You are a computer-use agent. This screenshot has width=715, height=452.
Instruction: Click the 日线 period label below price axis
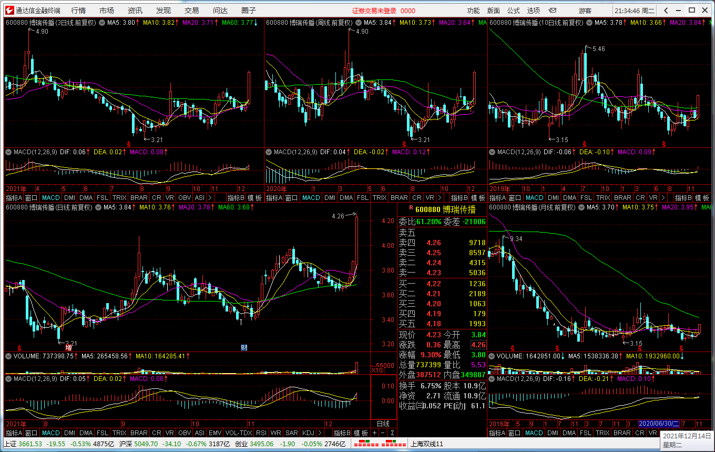383,424
